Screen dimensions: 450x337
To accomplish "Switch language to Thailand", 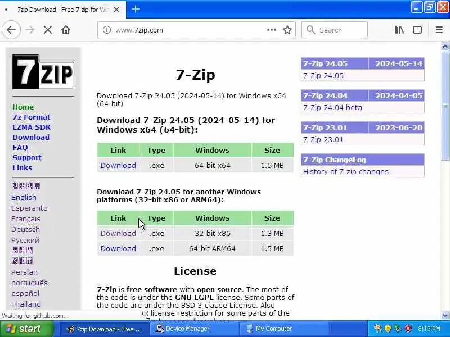I will click(x=26, y=304).
